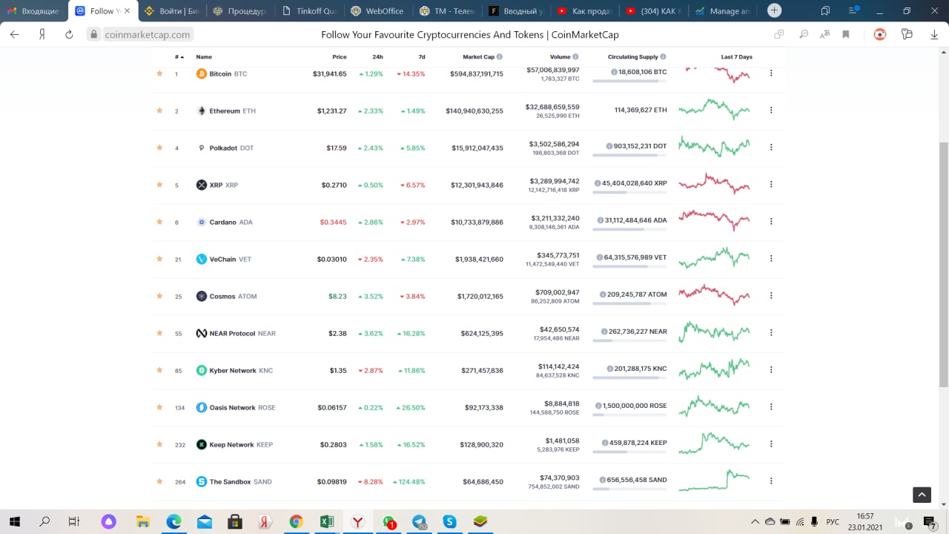949x534 pixels.
Task: Open Skype from the taskbar
Action: click(450, 522)
